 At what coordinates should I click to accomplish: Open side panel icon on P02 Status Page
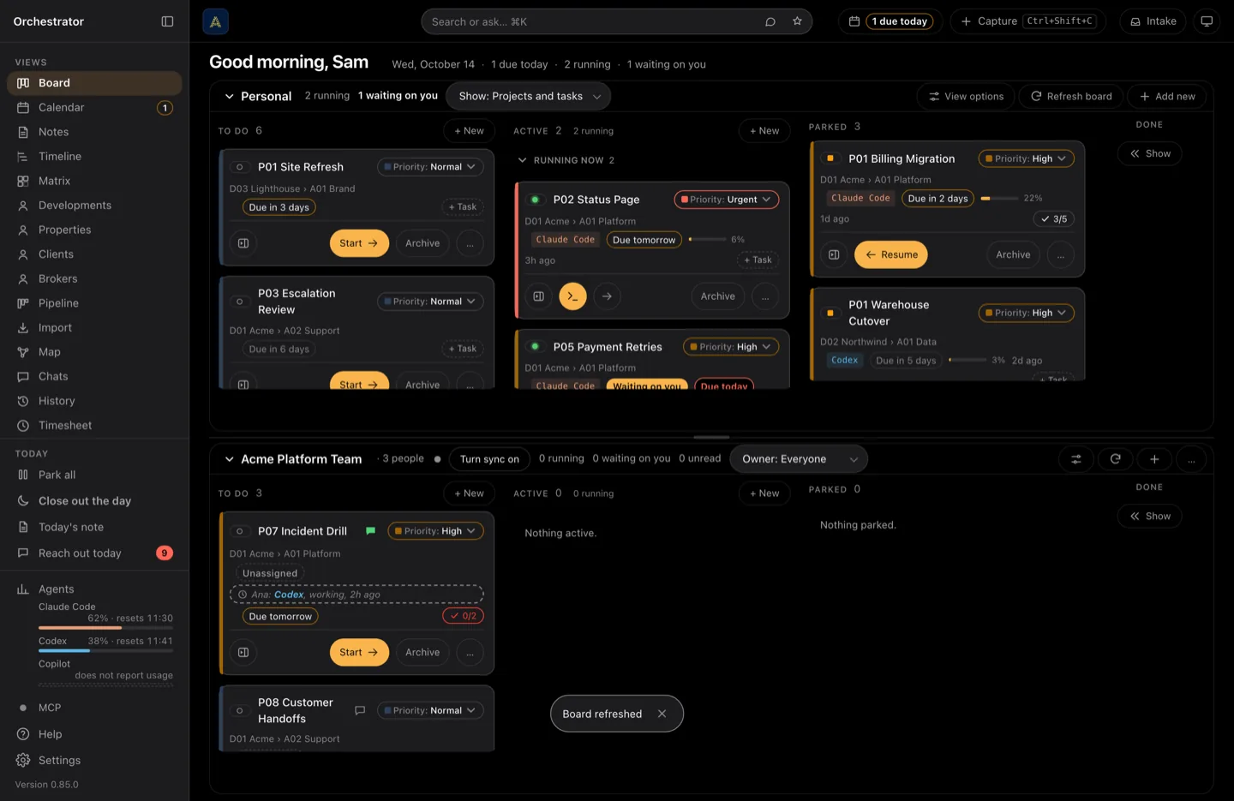click(x=538, y=296)
